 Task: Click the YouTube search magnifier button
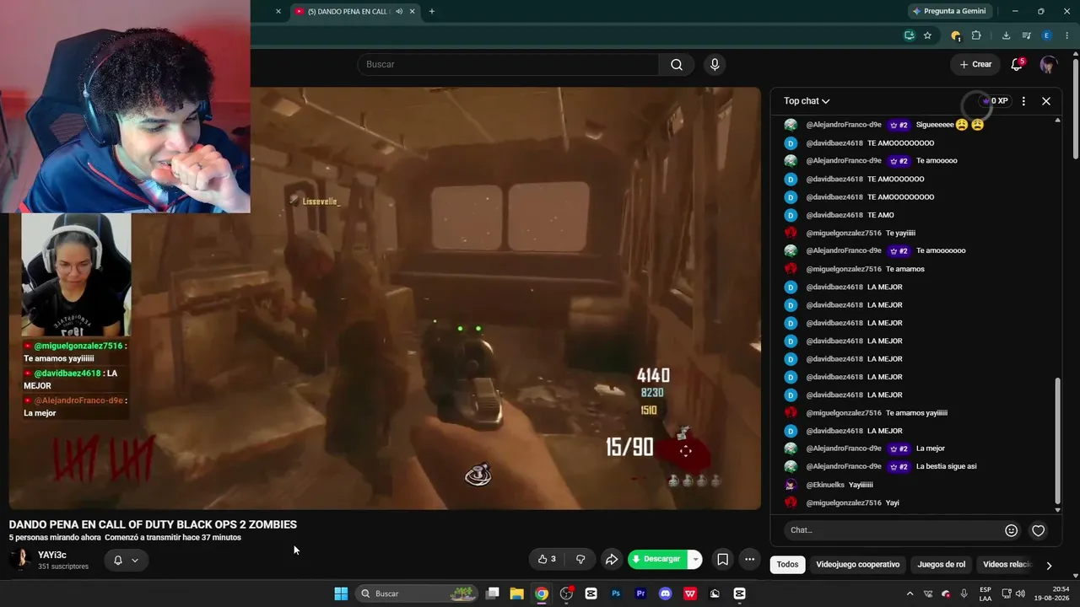(677, 65)
